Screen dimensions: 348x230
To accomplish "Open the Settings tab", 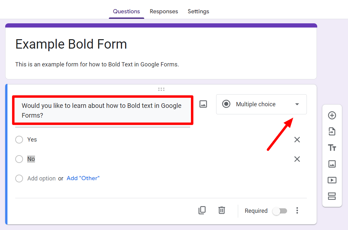I will 198,11.
